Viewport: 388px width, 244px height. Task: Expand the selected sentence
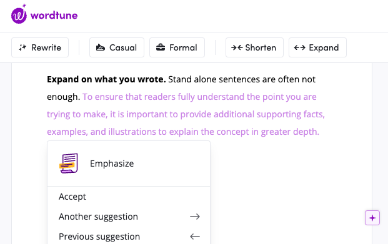[317, 47]
